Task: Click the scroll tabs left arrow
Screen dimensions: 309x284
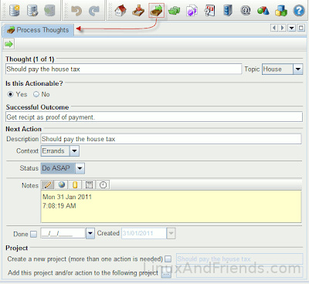Action: (274, 28)
